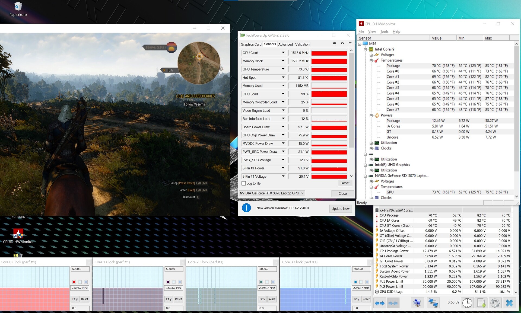The image size is (521, 313).
Task: Open the GPU-Z hamburger menu
Action: 350,43
